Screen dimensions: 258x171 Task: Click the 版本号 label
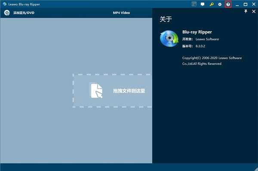(187, 46)
